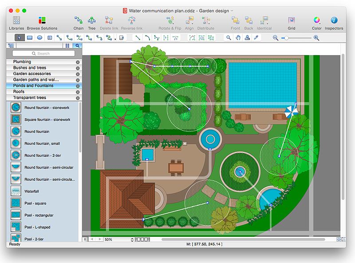Switch to library grid view

tap(67, 46)
